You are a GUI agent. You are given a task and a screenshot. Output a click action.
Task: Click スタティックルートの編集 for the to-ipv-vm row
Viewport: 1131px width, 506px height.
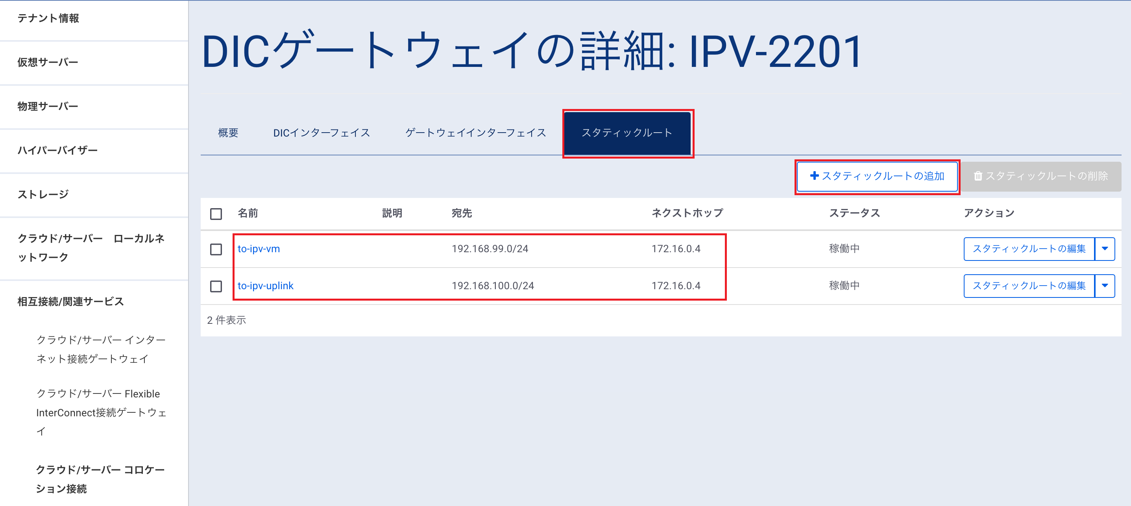click(1029, 249)
